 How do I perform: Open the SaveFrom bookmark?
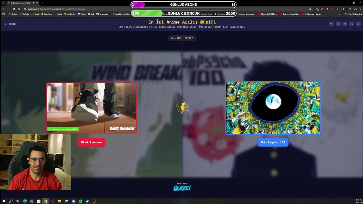click(x=46, y=14)
